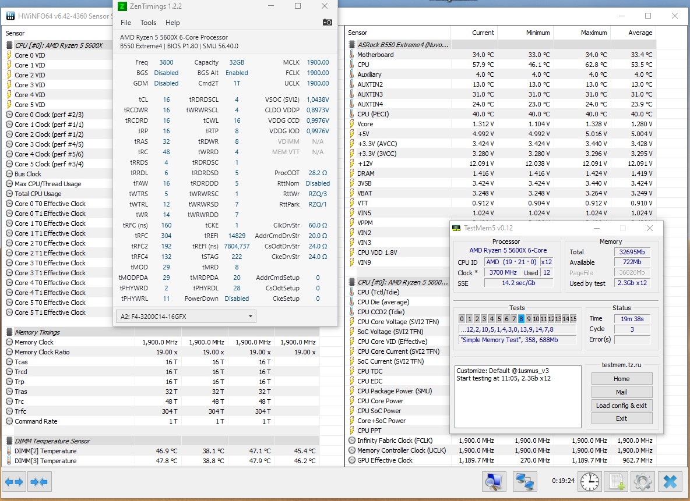Select the SoC Voltage (SVI2 TFN) row
The image size is (690, 501).
click(x=399, y=331)
